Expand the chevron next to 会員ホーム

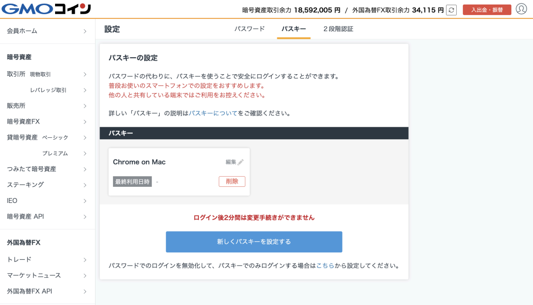(x=85, y=31)
